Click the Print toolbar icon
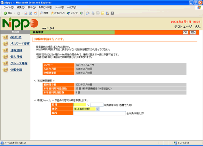The image size is (203, 146). [x=93, y=13]
